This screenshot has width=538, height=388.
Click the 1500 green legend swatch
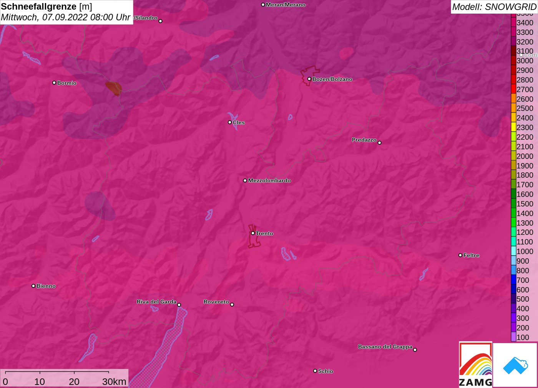513,203
